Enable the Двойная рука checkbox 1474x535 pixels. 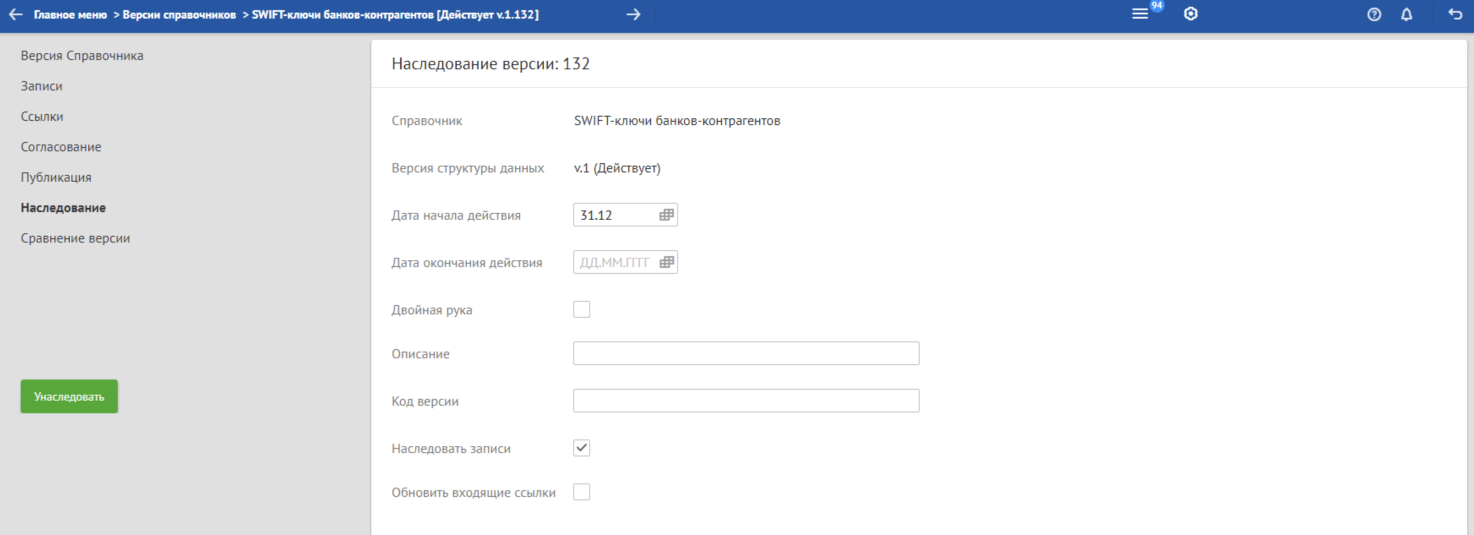click(581, 310)
